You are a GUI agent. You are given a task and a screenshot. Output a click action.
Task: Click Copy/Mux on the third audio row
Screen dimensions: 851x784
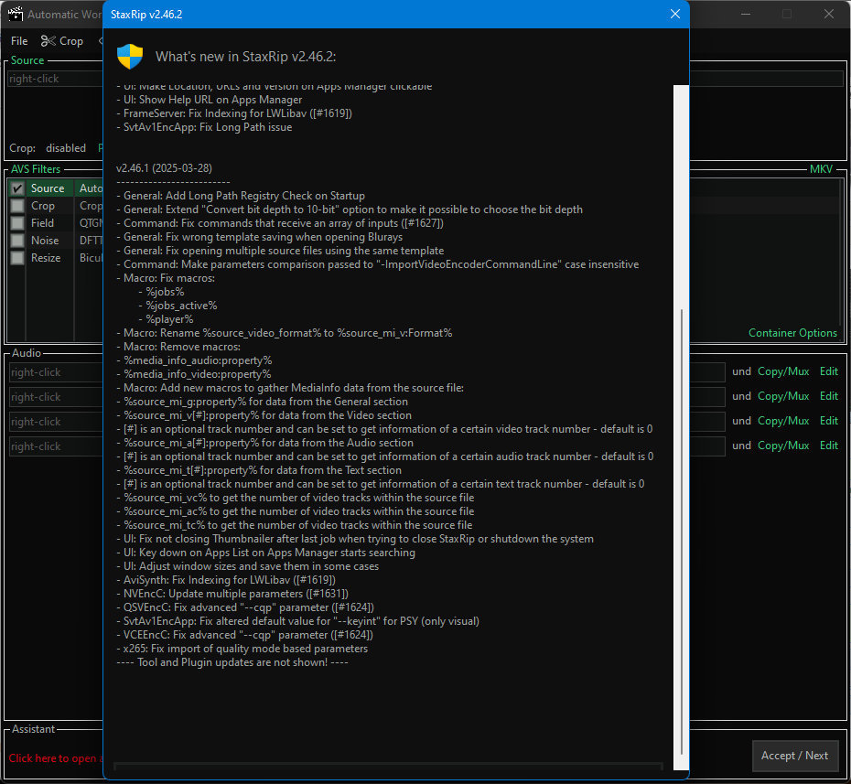(783, 421)
